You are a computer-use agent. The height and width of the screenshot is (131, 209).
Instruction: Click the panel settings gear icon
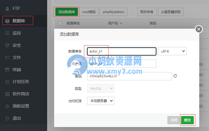[7, 106]
